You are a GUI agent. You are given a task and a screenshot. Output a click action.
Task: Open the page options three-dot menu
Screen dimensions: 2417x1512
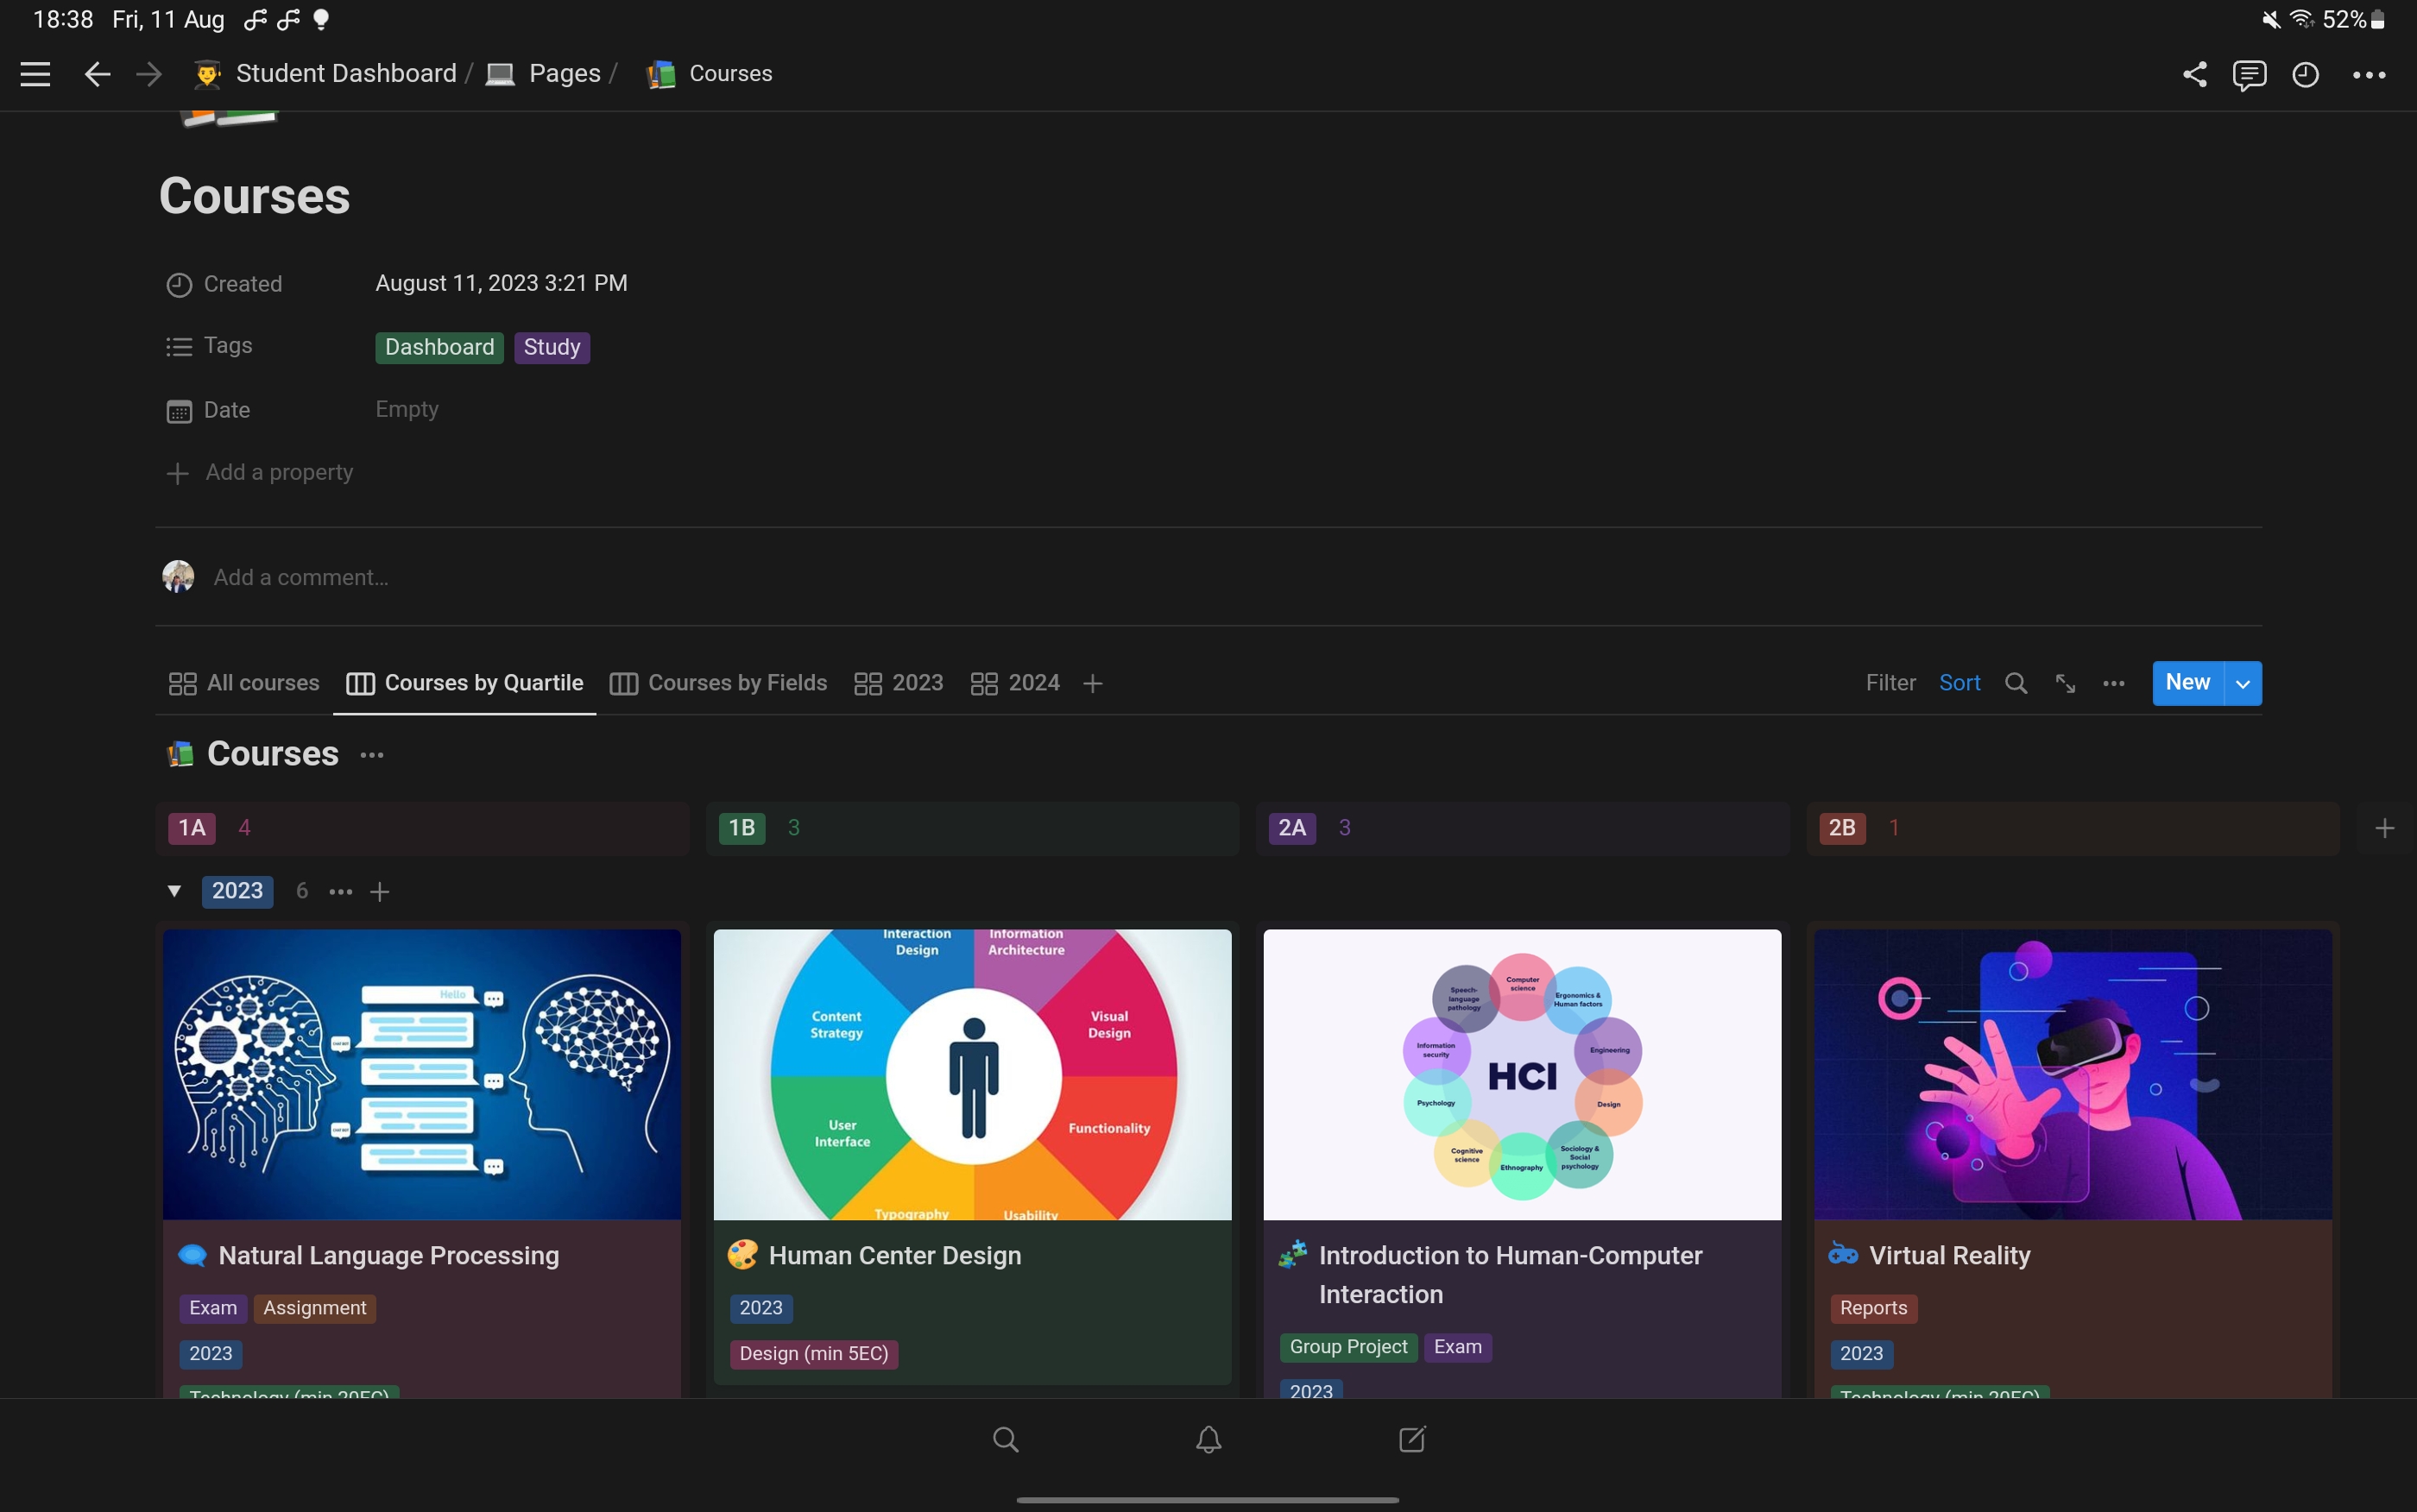coord(2368,74)
